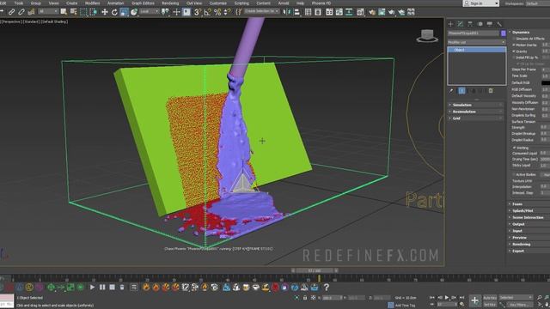The width and height of the screenshot is (550, 309).
Task: Click the Phoenix toolbar help question mark
Action: (x=327, y=288)
